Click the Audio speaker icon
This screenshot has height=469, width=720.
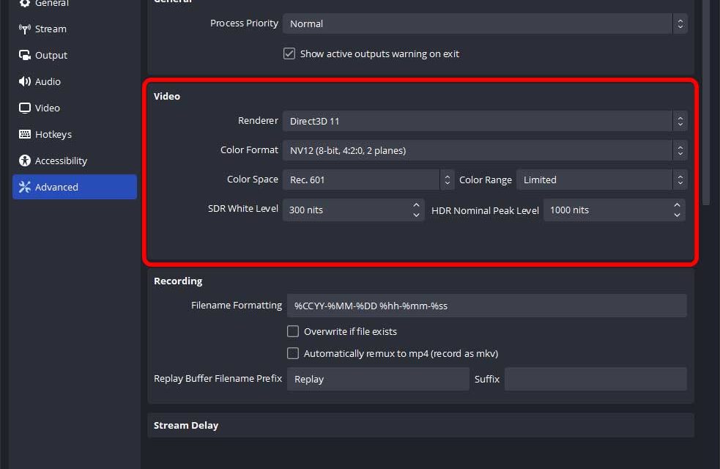click(x=25, y=82)
